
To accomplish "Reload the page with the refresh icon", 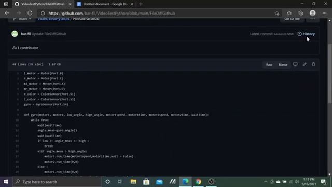I will (30, 13).
